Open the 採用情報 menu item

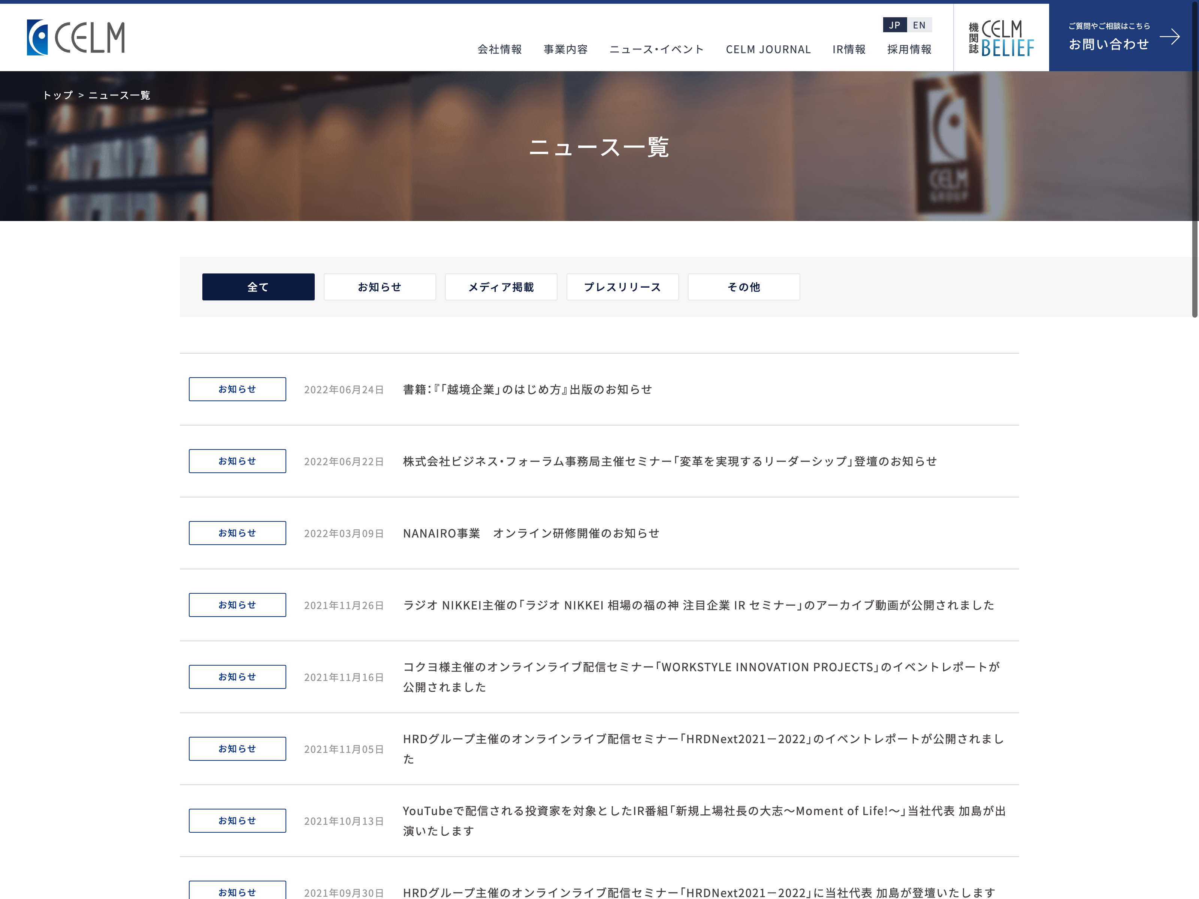pos(909,49)
